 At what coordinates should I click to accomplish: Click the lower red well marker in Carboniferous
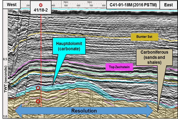[38, 101]
